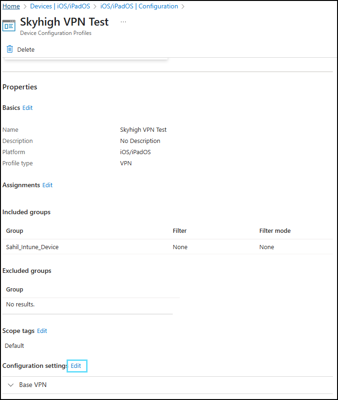Open iOS/iPadOS | Configuration breadcrumb
The width and height of the screenshot is (338, 400).
139,6
